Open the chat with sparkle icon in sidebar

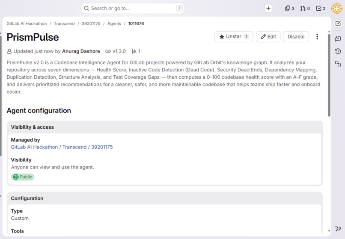(338, 39)
